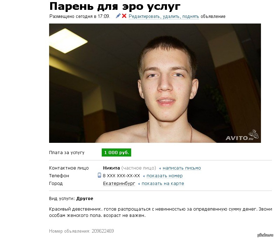Reveal phone via показать номер

[165, 175]
